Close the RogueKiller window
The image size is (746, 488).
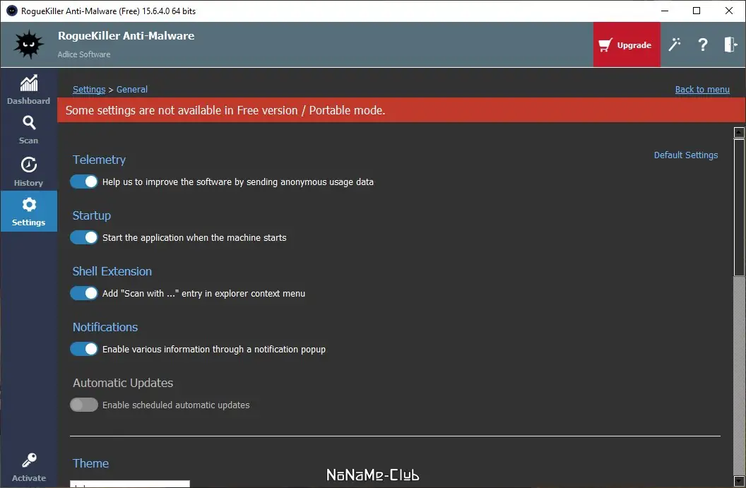(x=728, y=11)
